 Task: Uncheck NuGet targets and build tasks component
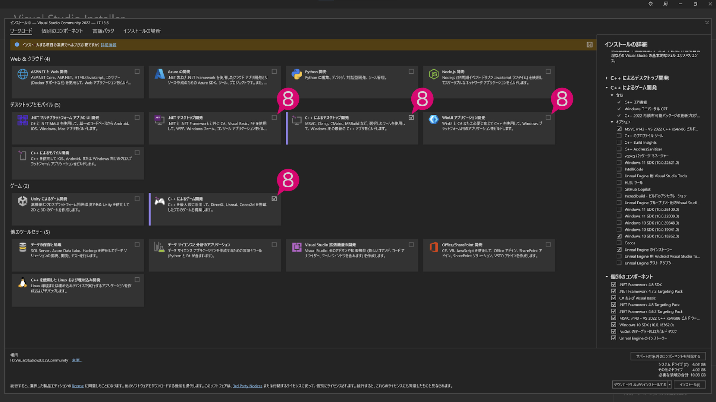click(614, 331)
